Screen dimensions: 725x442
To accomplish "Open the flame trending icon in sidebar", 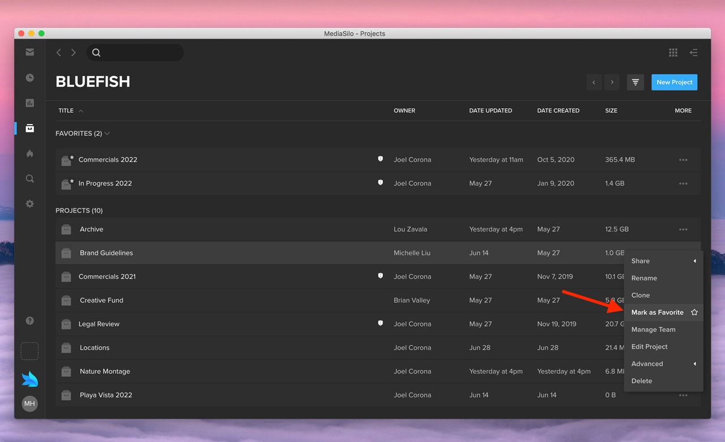I will pyautogui.click(x=30, y=154).
